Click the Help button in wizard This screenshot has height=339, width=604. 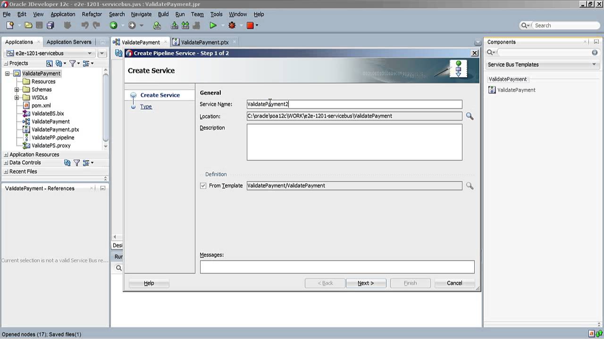pos(149,283)
